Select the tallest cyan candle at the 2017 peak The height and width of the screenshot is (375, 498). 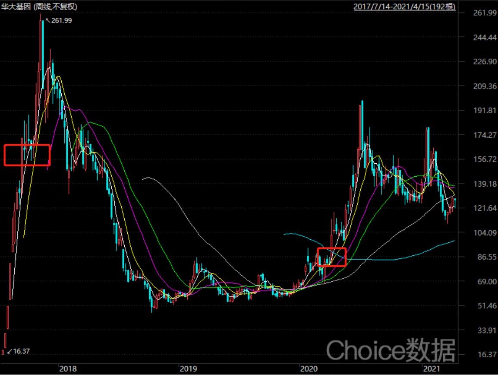pyautogui.click(x=43, y=54)
